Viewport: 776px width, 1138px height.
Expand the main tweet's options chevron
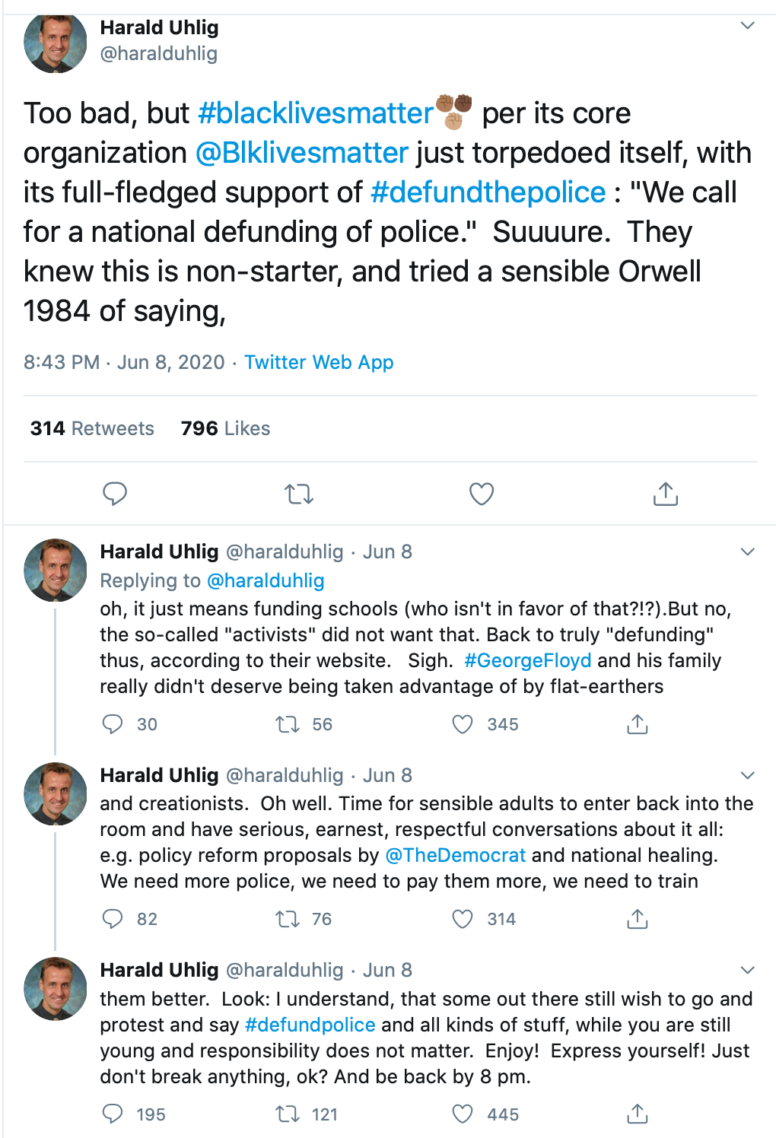[x=748, y=26]
